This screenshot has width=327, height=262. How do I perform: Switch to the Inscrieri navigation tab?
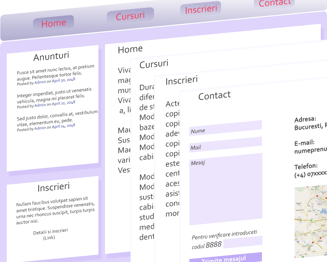[201, 9]
